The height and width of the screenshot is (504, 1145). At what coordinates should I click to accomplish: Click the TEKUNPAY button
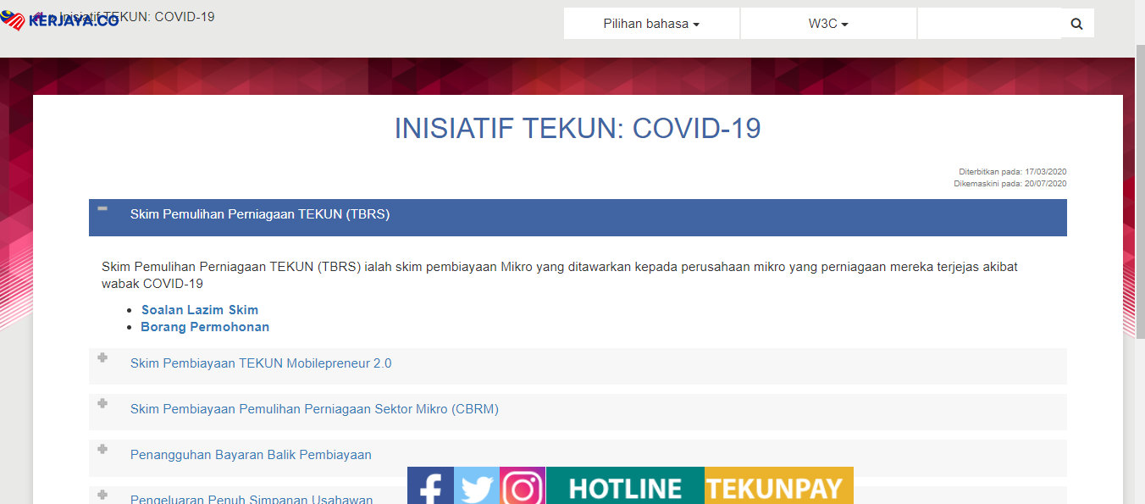(779, 485)
